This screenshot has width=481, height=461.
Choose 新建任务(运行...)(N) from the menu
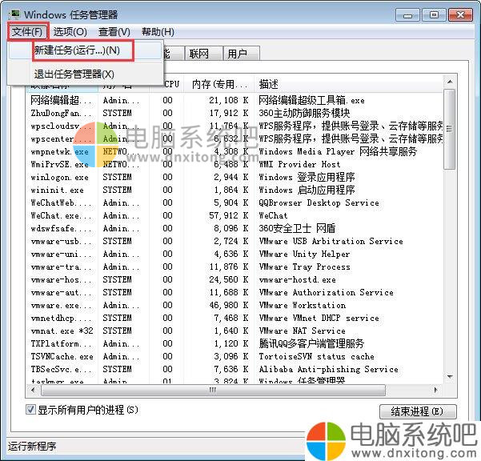tap(83, 50)
